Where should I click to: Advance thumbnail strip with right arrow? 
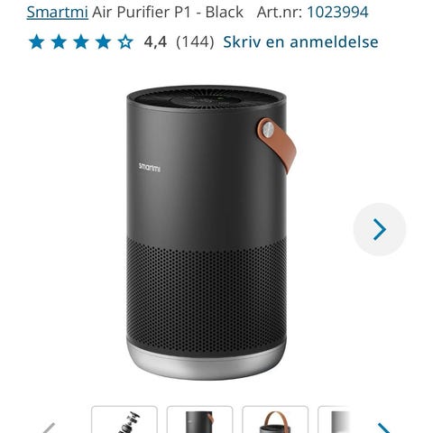(x=384, y=427)
